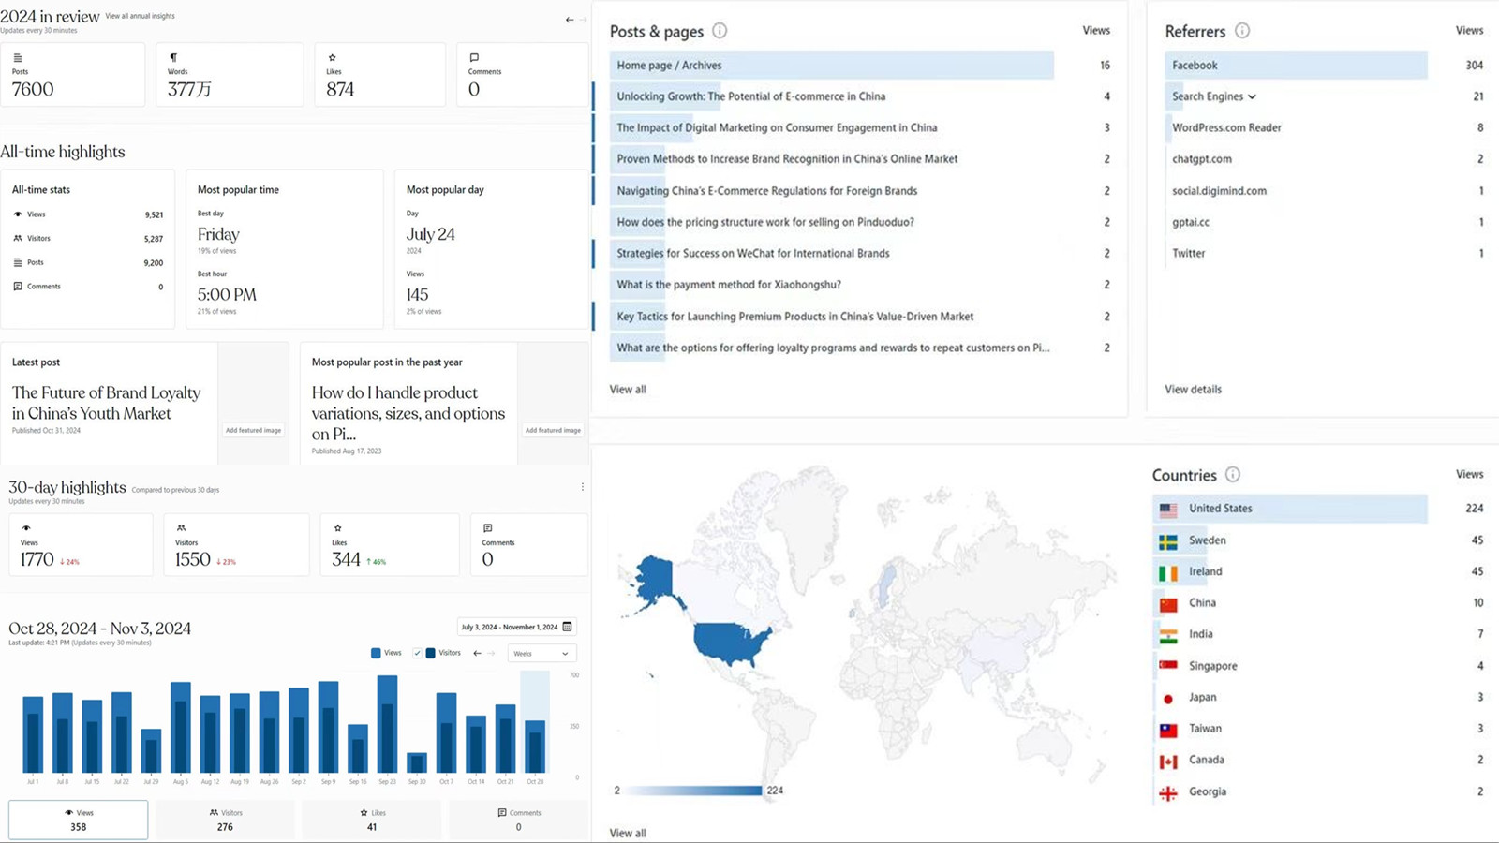This screenshot has width=1499, height=843.
Task: Click View all annual insights link
Action: pyautogui.click(x=140, y=16)
